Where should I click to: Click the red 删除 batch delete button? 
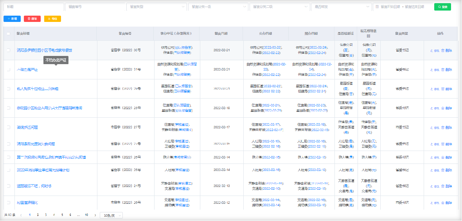pos(32,18)
